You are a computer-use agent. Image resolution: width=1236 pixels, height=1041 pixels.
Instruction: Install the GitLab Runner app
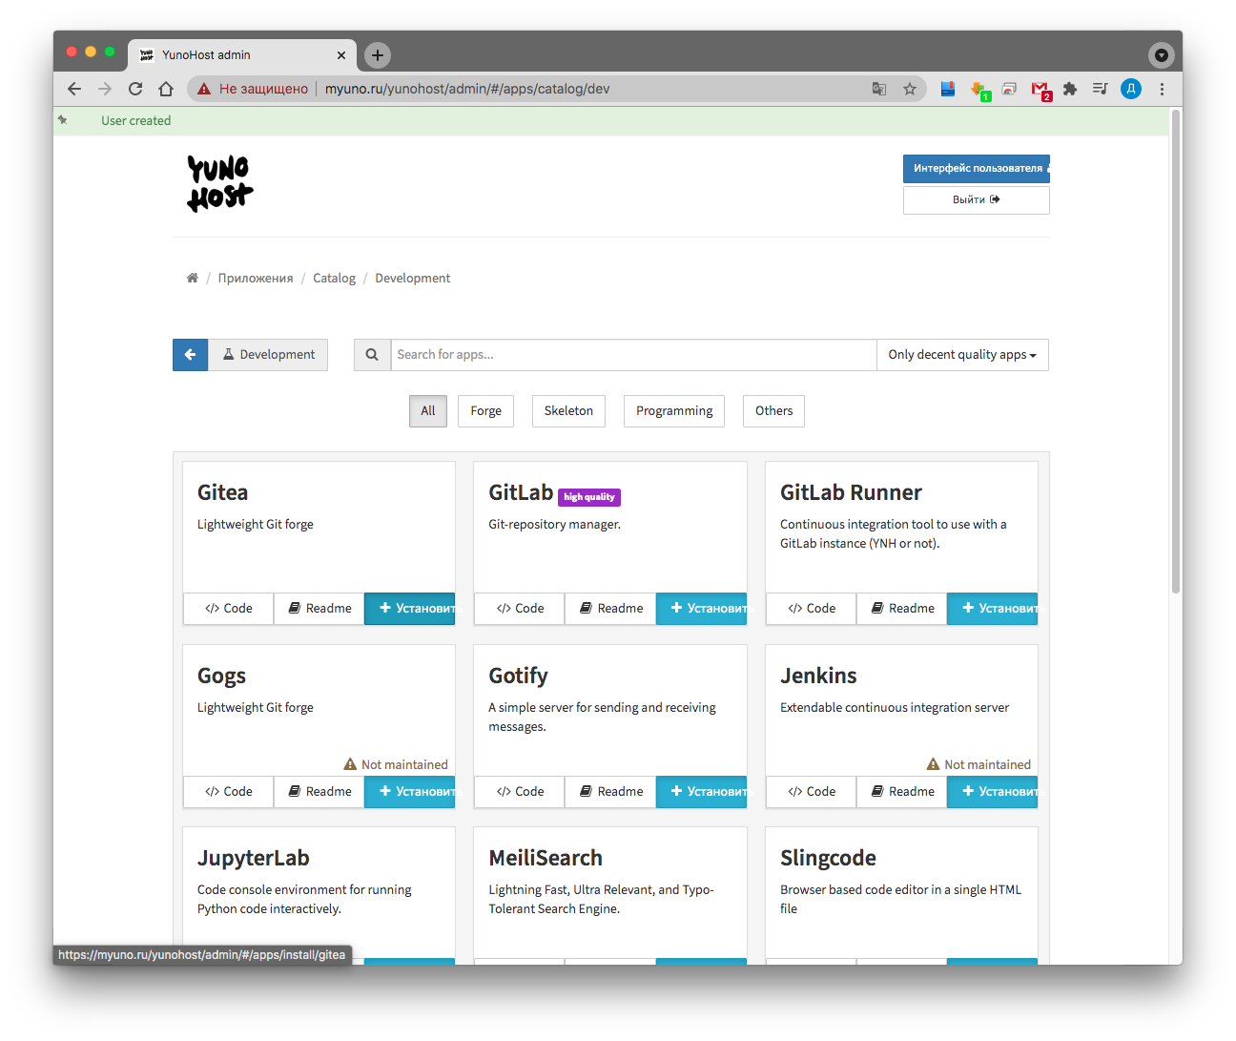(993, 609)
